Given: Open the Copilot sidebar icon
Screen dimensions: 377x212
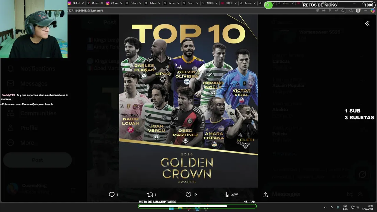Looking at the screenshot, I should click(373, 11).
